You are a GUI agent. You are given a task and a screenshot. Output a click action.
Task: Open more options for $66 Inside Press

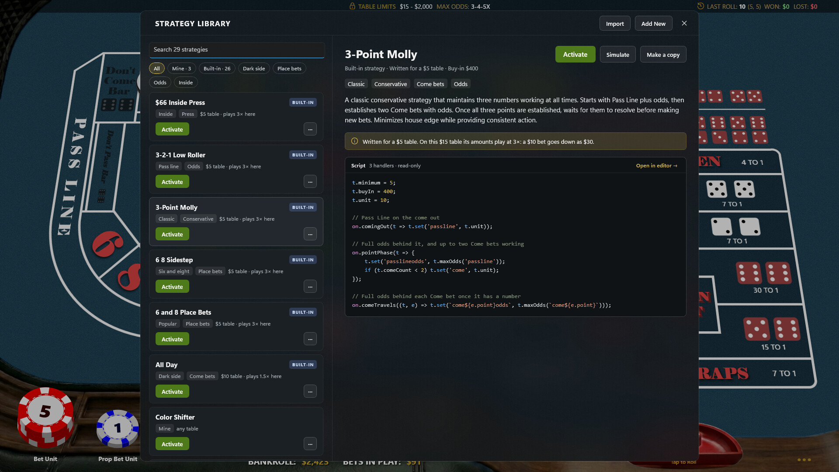[310, 129]
